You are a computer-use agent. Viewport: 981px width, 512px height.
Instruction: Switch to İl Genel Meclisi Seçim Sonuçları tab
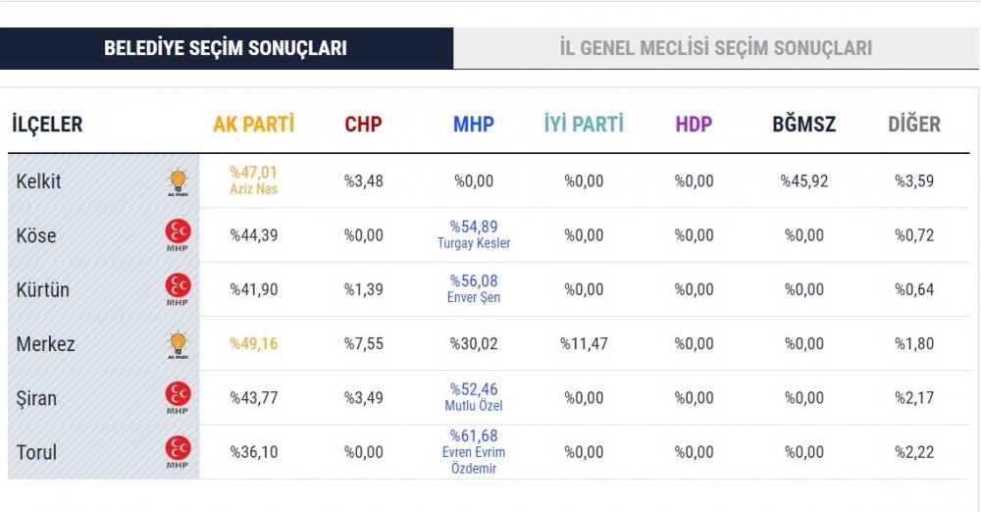pos(716,48)
